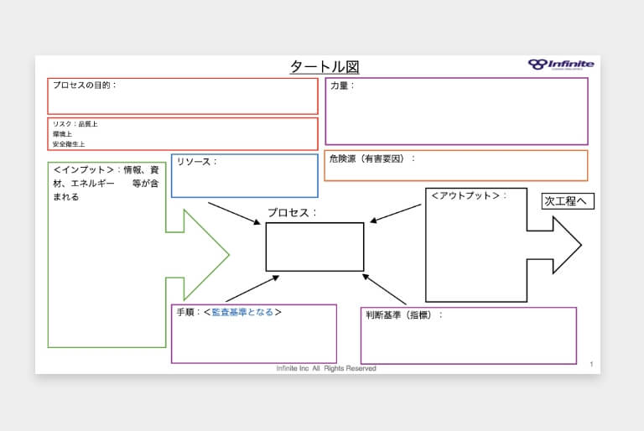644x431 pixels.
Task: Select the 力量 box
Action: (x=457, y=112)
